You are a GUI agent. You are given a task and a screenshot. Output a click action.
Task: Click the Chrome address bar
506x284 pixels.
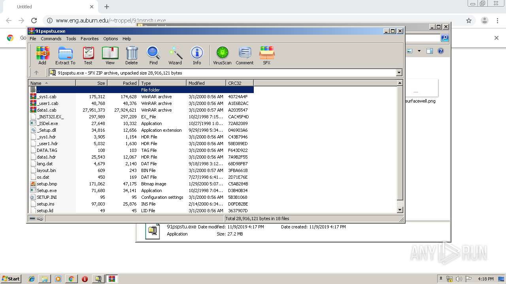pyautogui.click(x=253, y=21)
